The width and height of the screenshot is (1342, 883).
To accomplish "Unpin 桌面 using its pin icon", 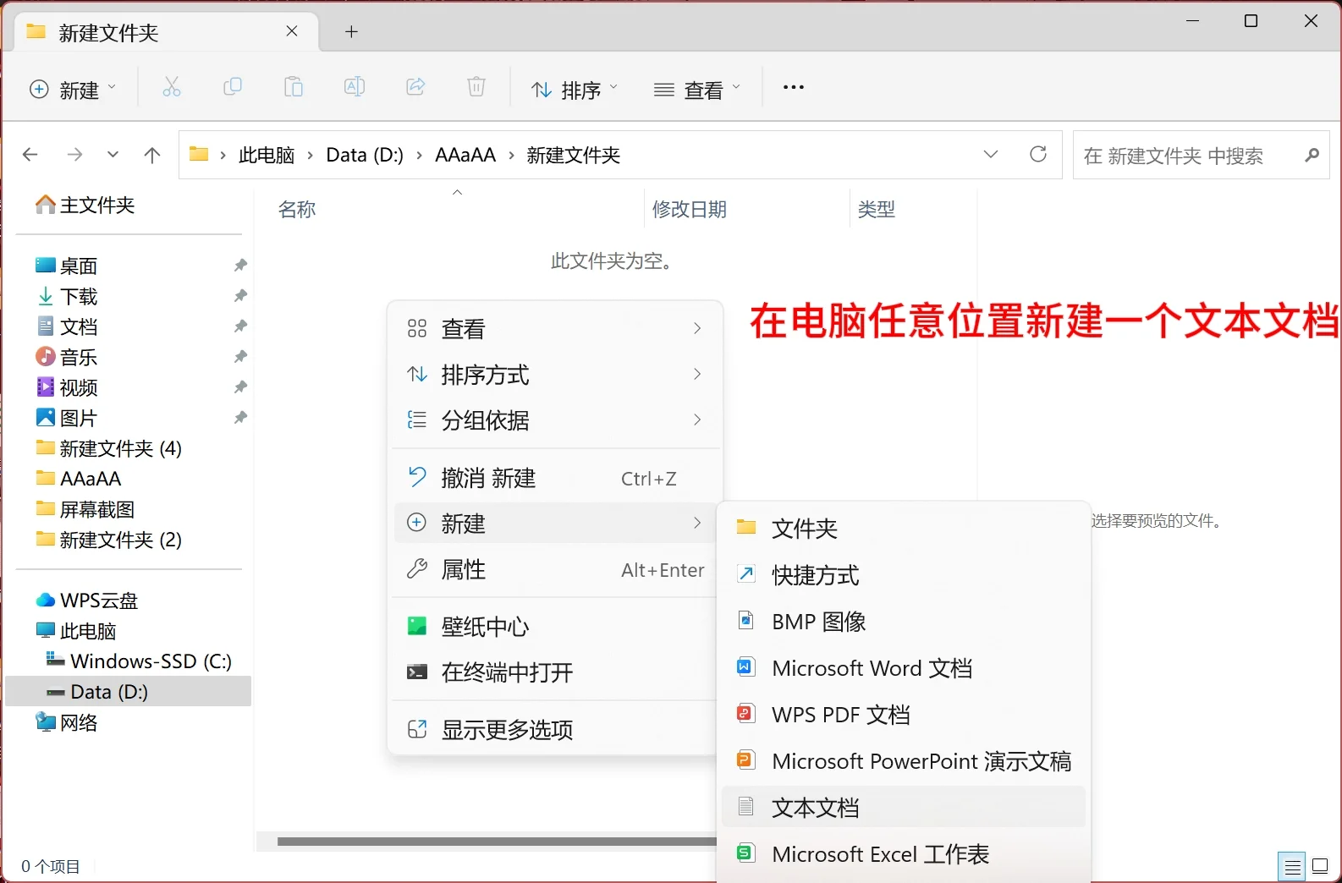I will (240, 266).
